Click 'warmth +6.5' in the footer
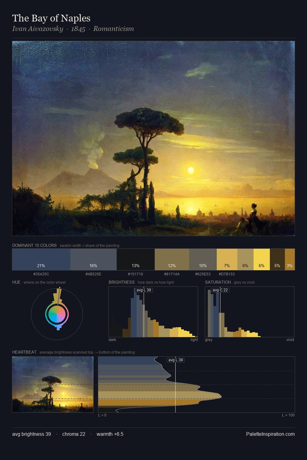This screenshot has width=307, height=460. pyautogui.click(x=110, y=434)
